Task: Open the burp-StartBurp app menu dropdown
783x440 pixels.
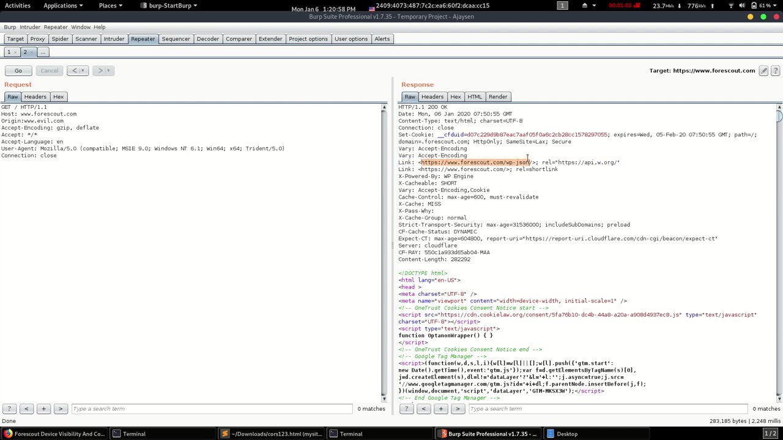Action: click(x=169, y=5)
